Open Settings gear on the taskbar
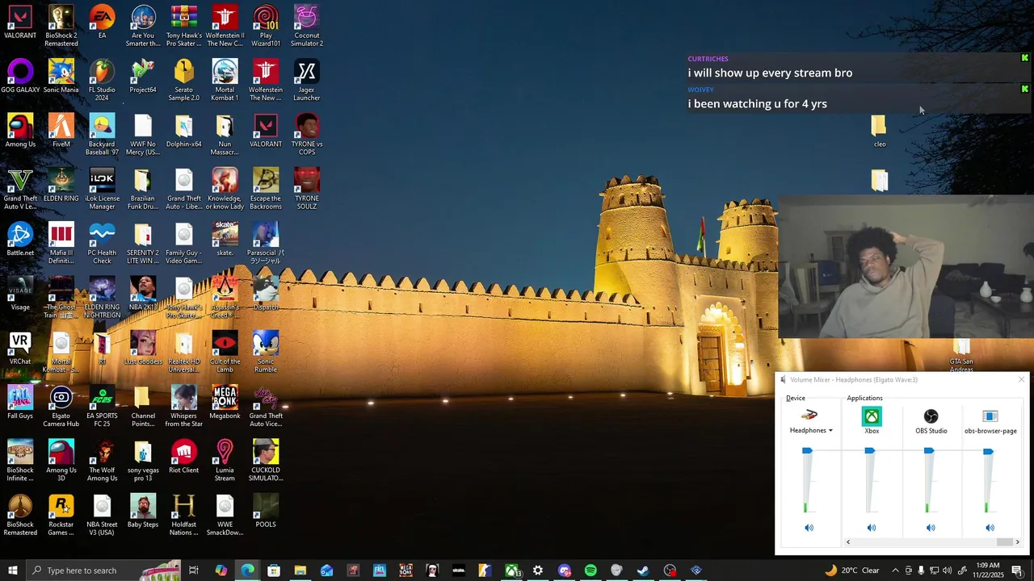 click(538, 571)
